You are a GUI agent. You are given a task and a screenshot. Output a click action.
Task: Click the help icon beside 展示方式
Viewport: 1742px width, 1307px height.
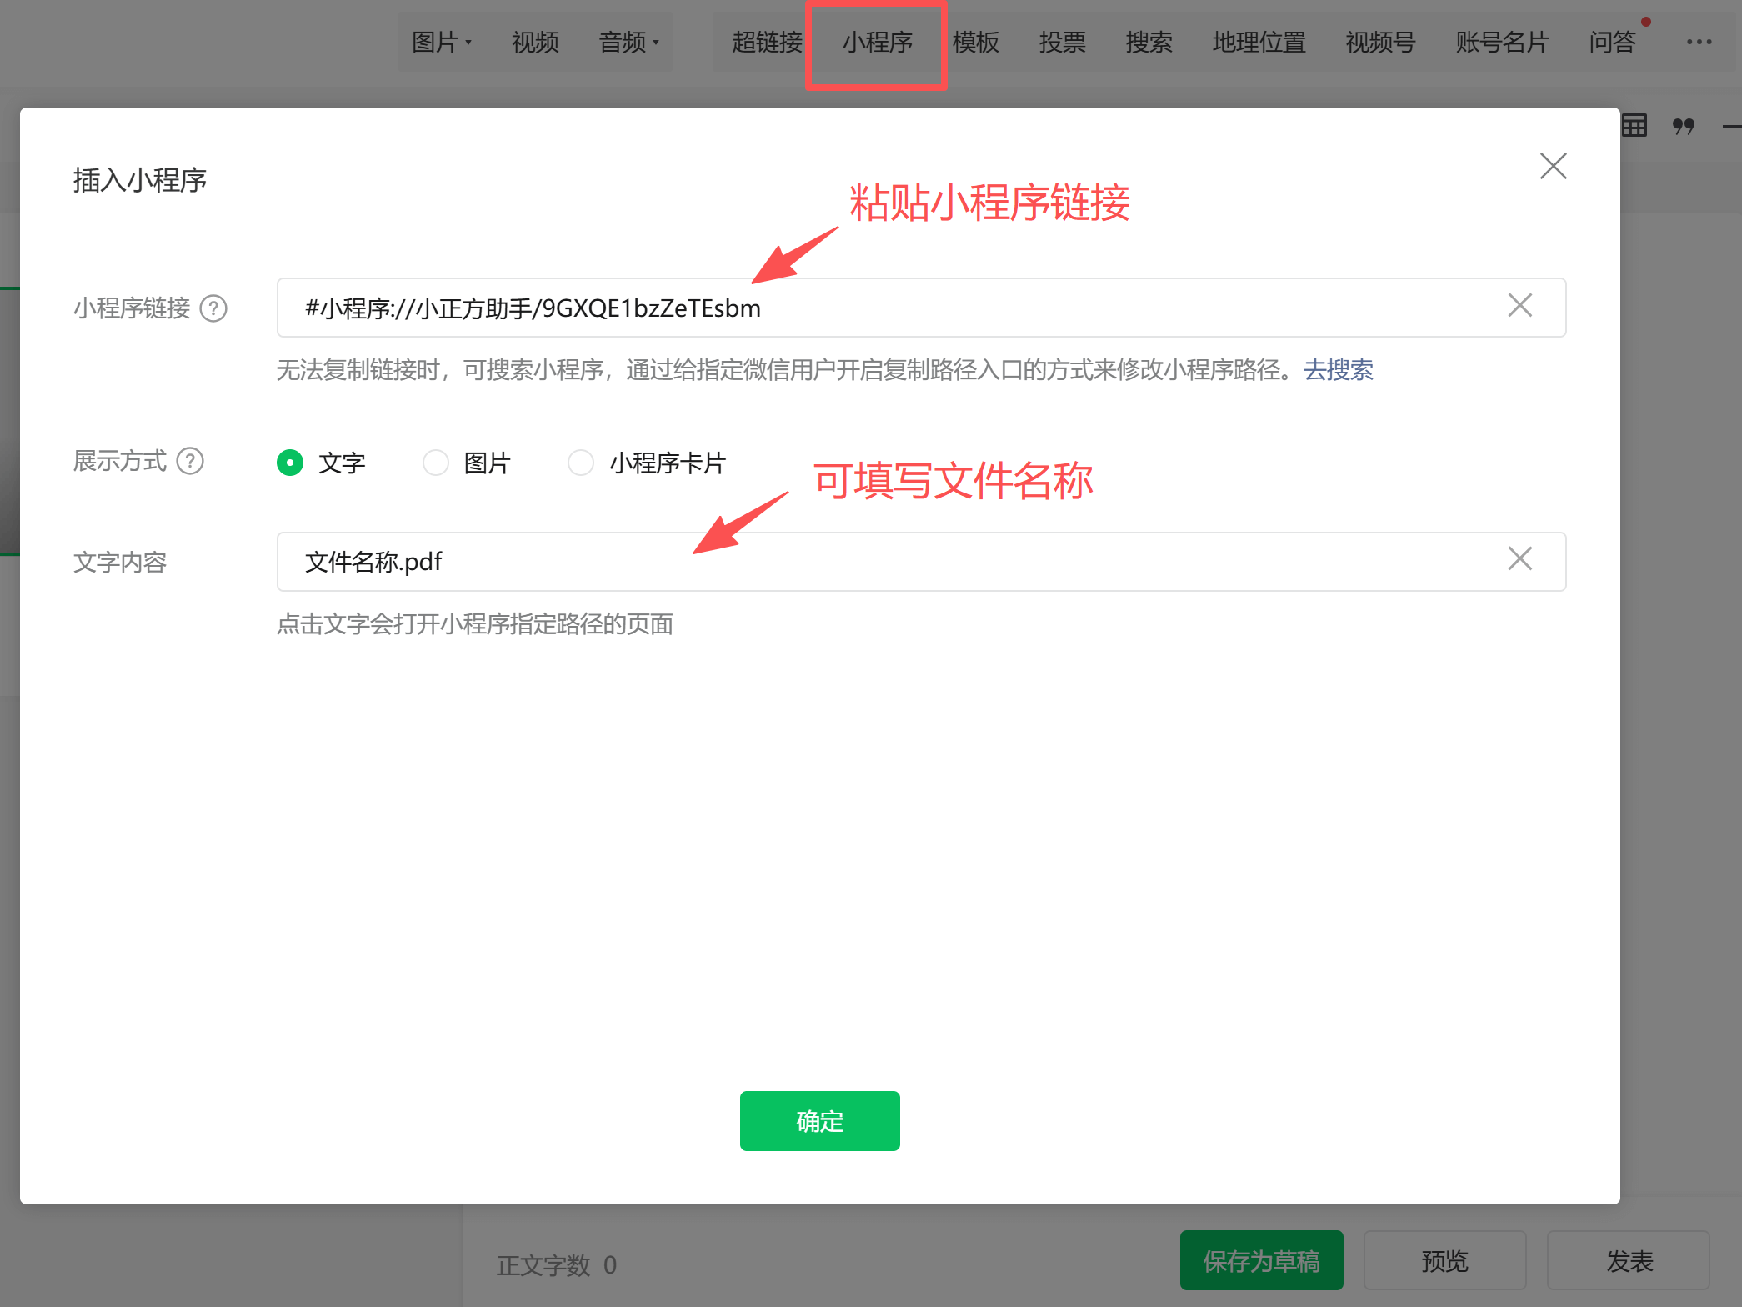pyautogui.click(x=190, y=461)
